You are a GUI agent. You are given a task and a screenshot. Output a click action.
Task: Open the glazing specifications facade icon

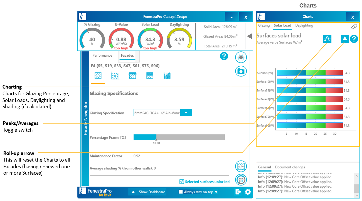(x=98, y=76)
